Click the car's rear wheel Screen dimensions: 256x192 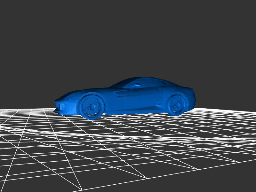(x=177, y=105)
